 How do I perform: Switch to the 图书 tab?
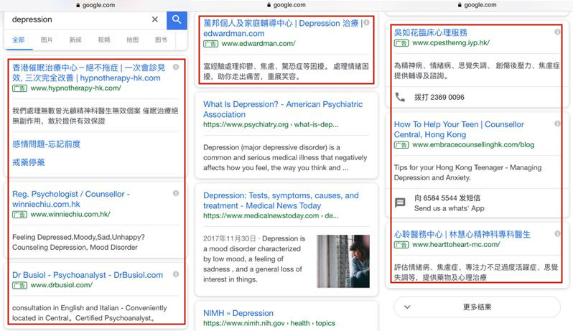[161, 39]
